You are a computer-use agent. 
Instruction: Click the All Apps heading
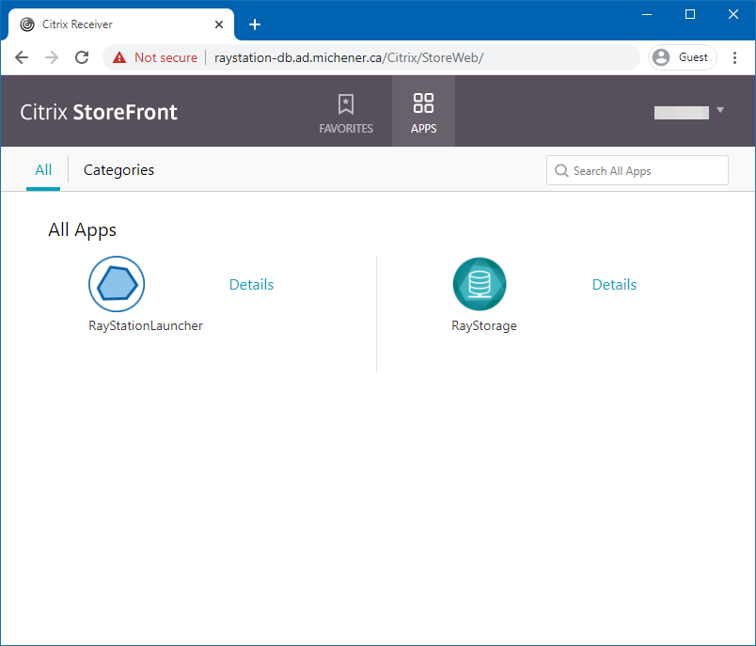tap(82, 230)
